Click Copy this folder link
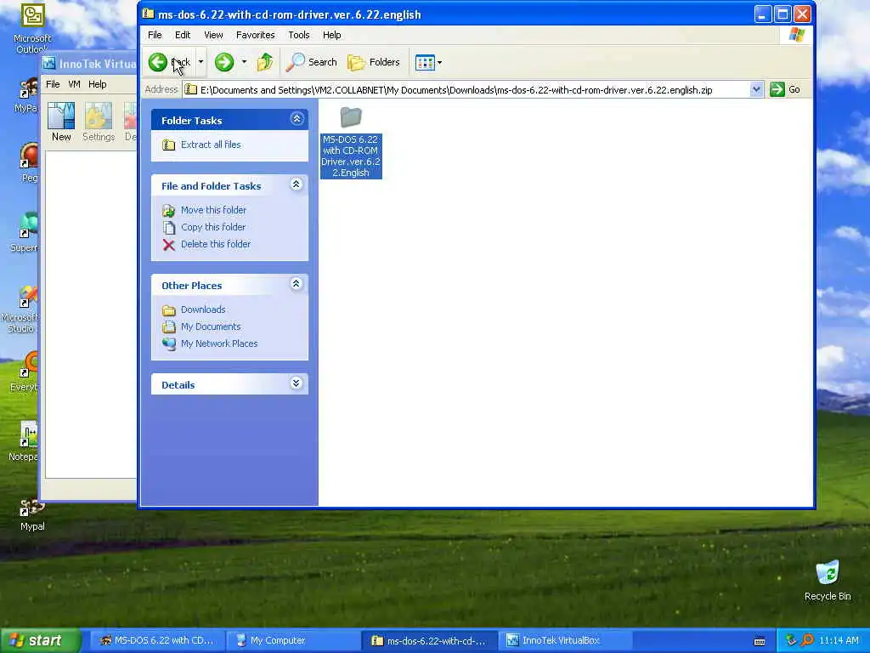This screenshot has height=653, width=870. (213, 227)
